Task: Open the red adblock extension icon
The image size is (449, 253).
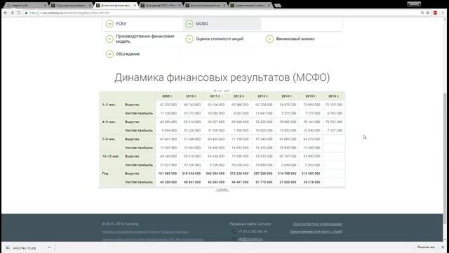Action: [435, 13]
